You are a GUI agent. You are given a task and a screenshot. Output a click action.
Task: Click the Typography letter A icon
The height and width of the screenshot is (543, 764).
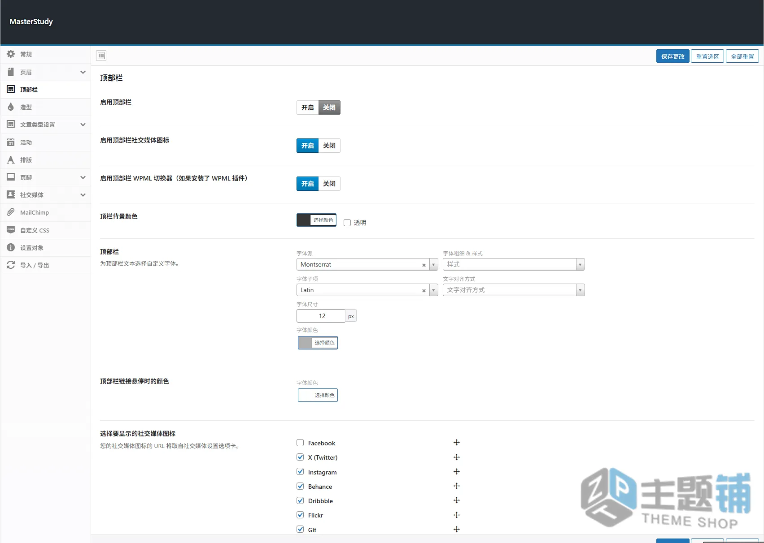click(11, 159)
